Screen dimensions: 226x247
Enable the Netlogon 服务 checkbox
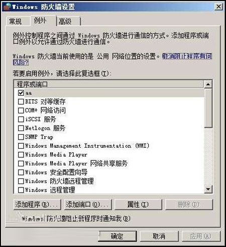21,128
